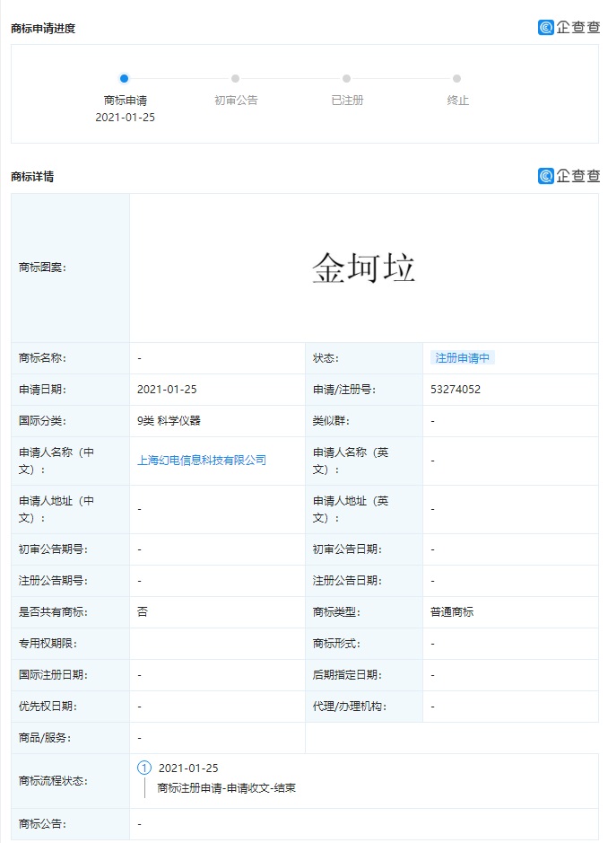Click the 代理/办理机构 field label

coord(350,706)
